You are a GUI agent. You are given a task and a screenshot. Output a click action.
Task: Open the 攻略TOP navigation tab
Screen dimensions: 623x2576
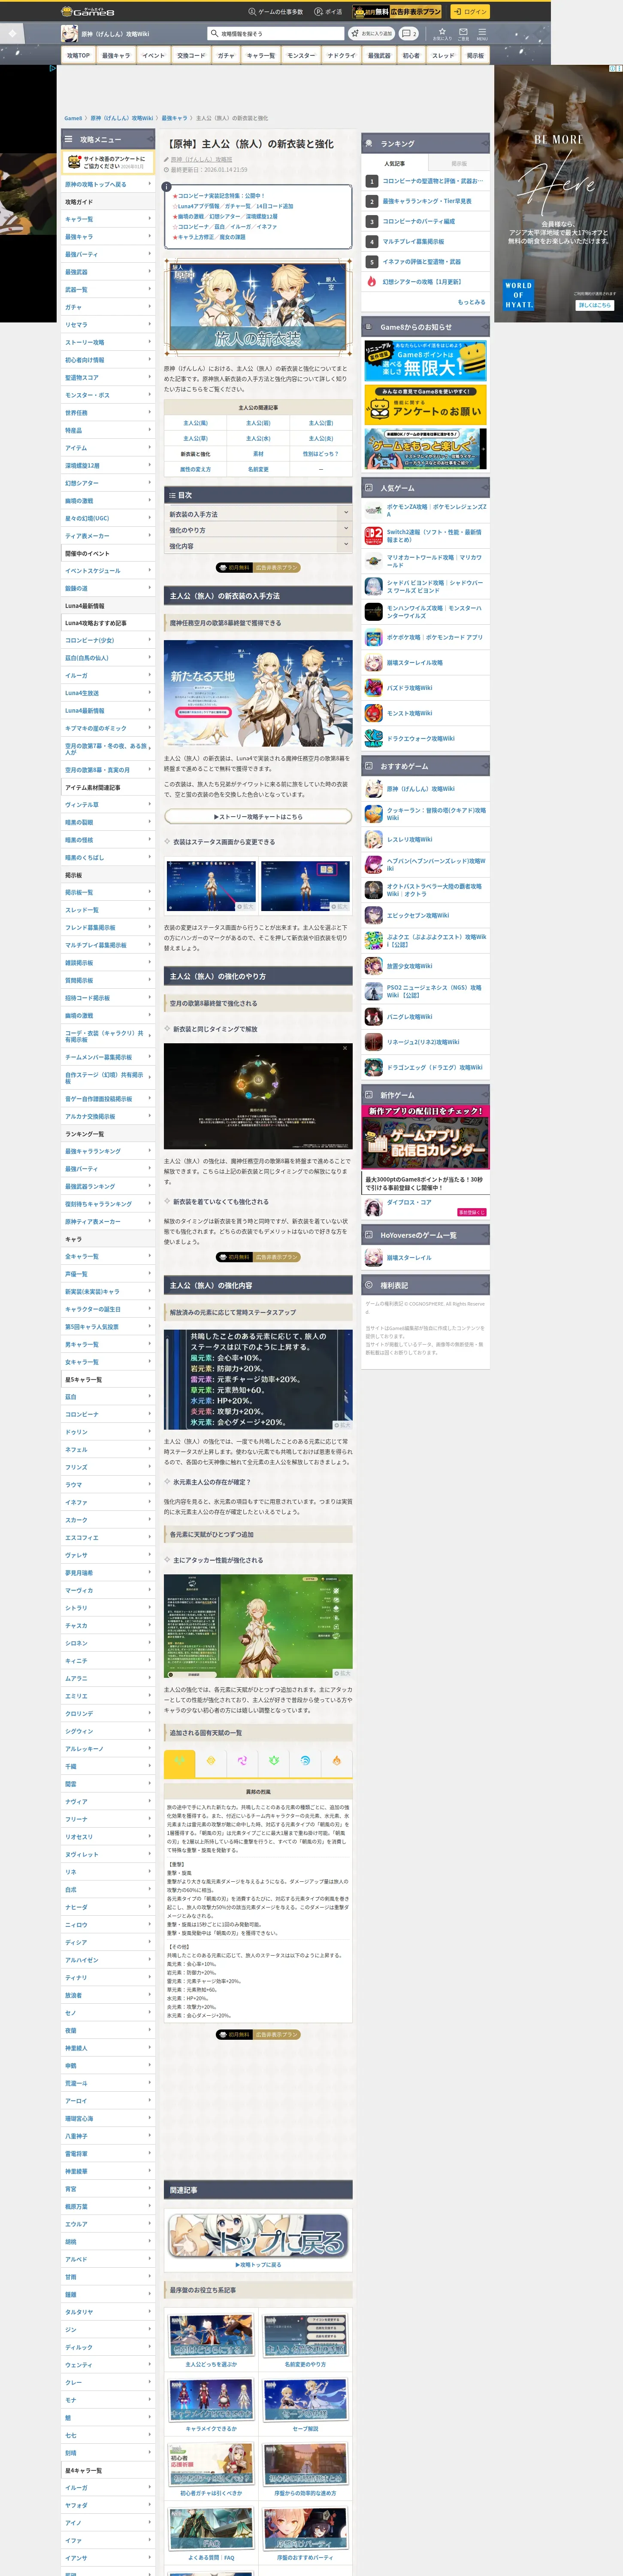pyautogui.click(x=78, y=56)
